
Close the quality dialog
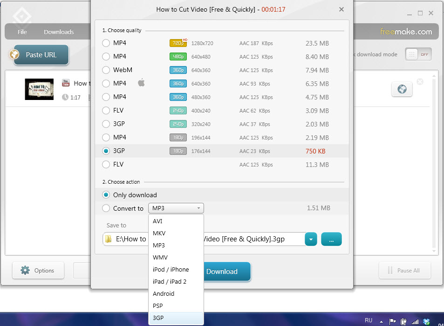(341, 9)
